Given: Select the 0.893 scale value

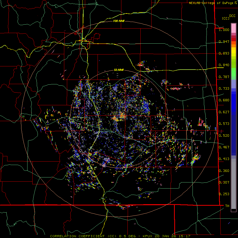Looking at the screenshot, I should tap(224, 53).
